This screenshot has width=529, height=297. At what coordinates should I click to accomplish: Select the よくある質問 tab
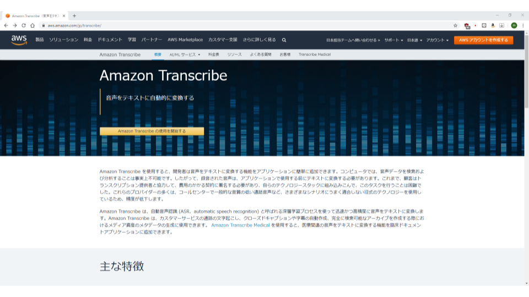coord(261,54)
